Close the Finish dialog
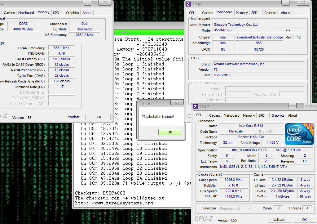Screen dimensions: 317x224 [x=177, y=102]
